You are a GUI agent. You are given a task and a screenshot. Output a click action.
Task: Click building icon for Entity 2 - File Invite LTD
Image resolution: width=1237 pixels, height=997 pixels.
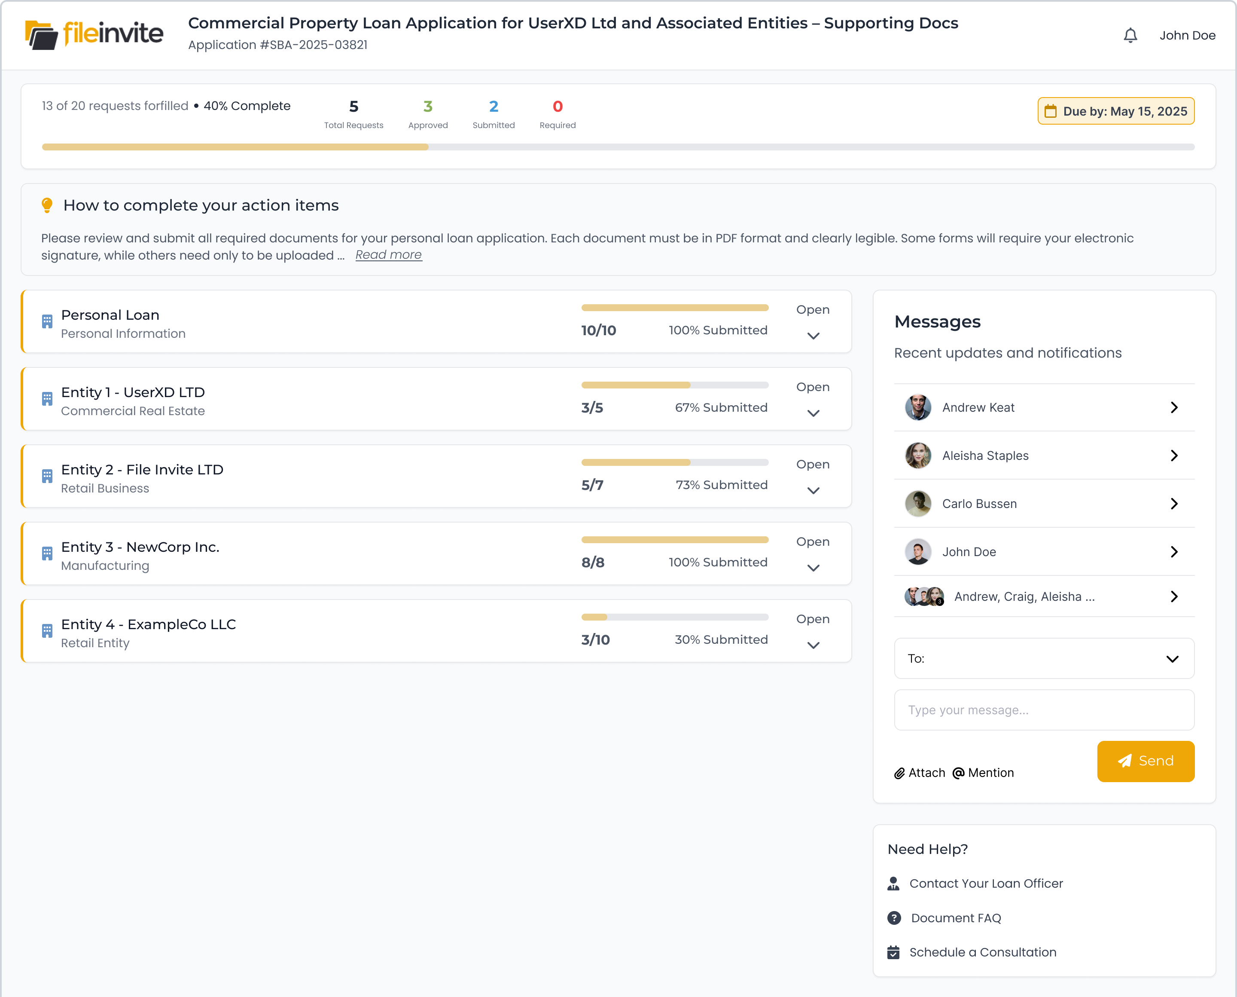click(47, 476)
